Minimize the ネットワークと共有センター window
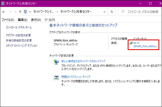 tap(140, 3)
